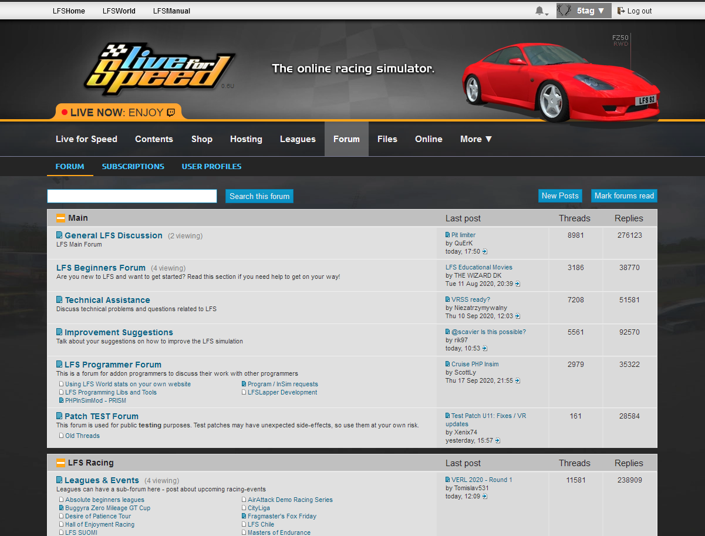Open the Pit limiter thread link

(x=463, y=235)
